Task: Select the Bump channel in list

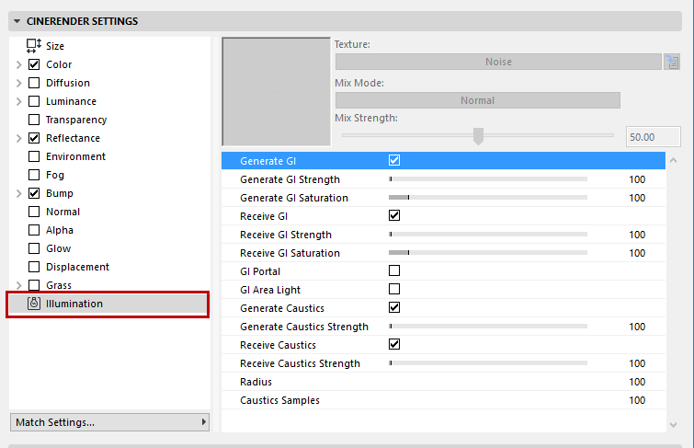Action: pos(60,193)
